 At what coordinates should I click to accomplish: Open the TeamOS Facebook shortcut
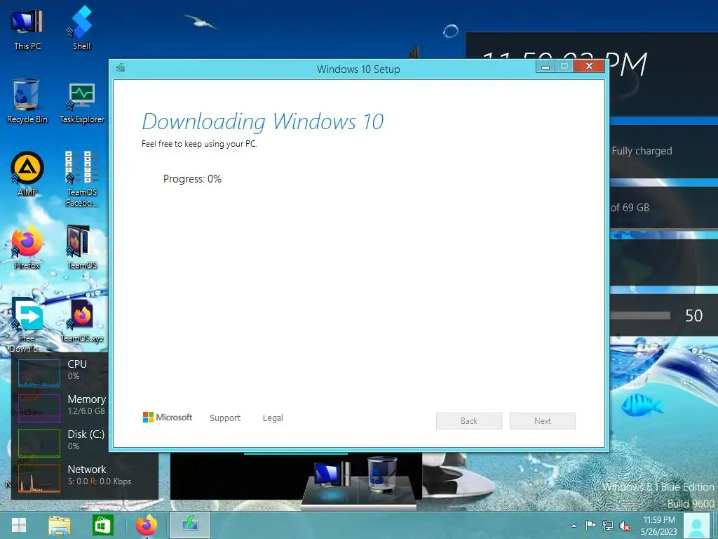(82, 179)
